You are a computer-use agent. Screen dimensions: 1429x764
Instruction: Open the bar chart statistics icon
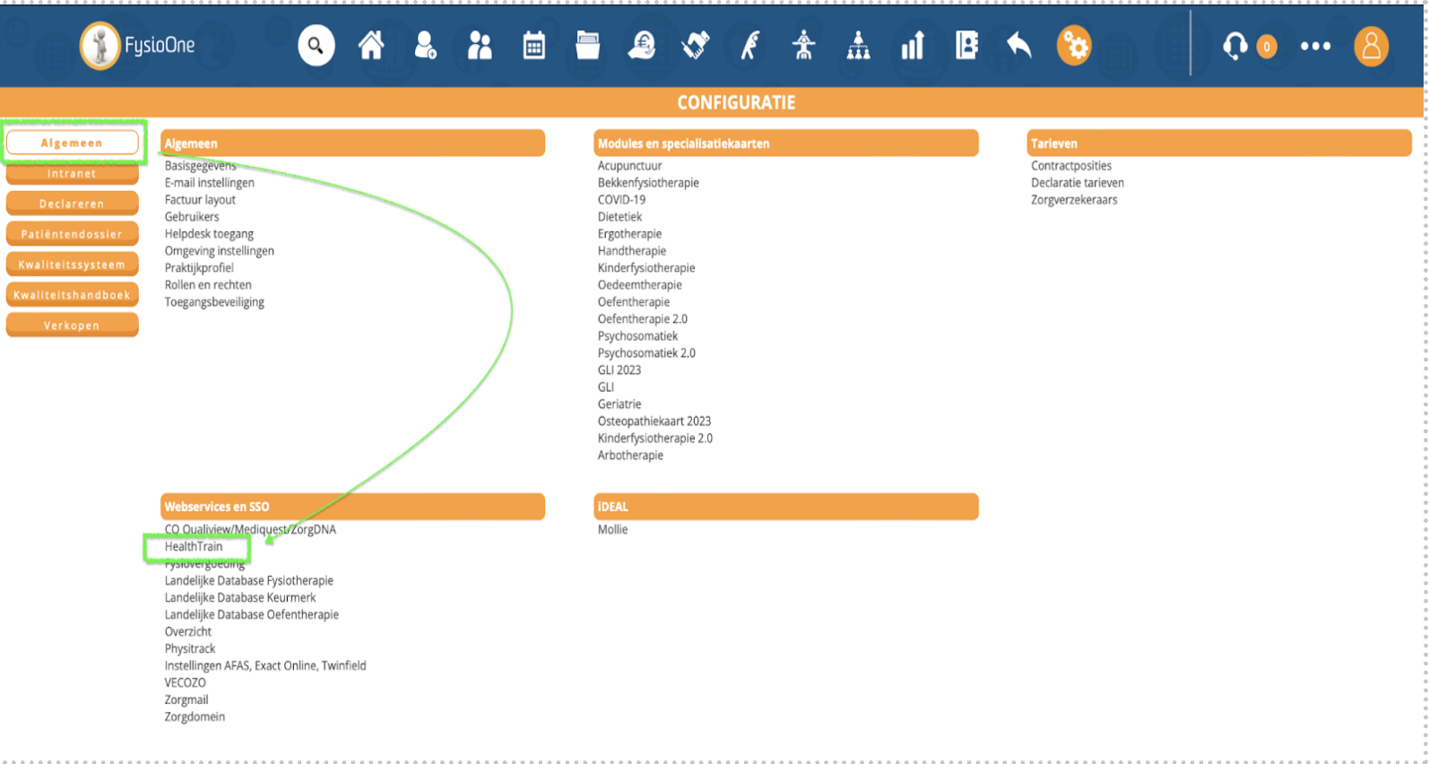(x=912, y=46)
